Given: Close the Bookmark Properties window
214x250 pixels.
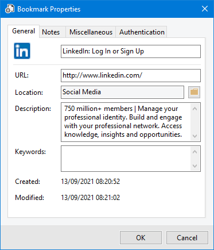Looking at the screenshot, I should [205, 9].
